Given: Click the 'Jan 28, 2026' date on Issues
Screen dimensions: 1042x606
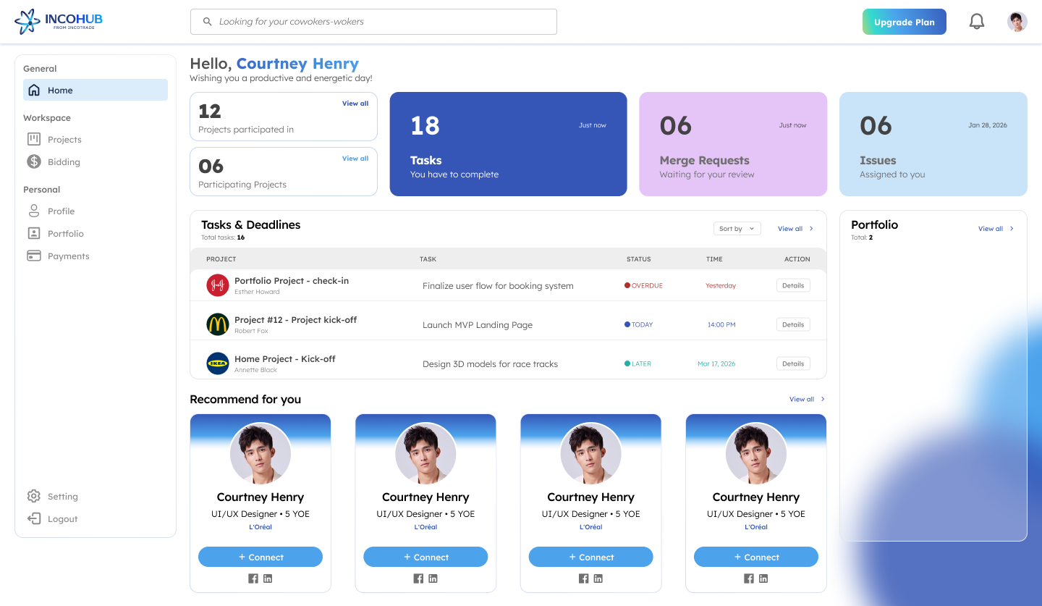Looking at the screenshot, I should click(988, 125).
